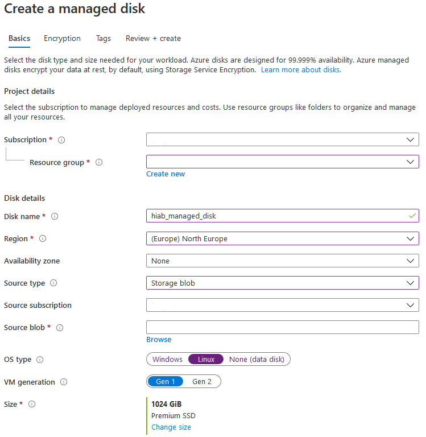
Task: Click info icon next to OS type
Action: coord(40,360)
